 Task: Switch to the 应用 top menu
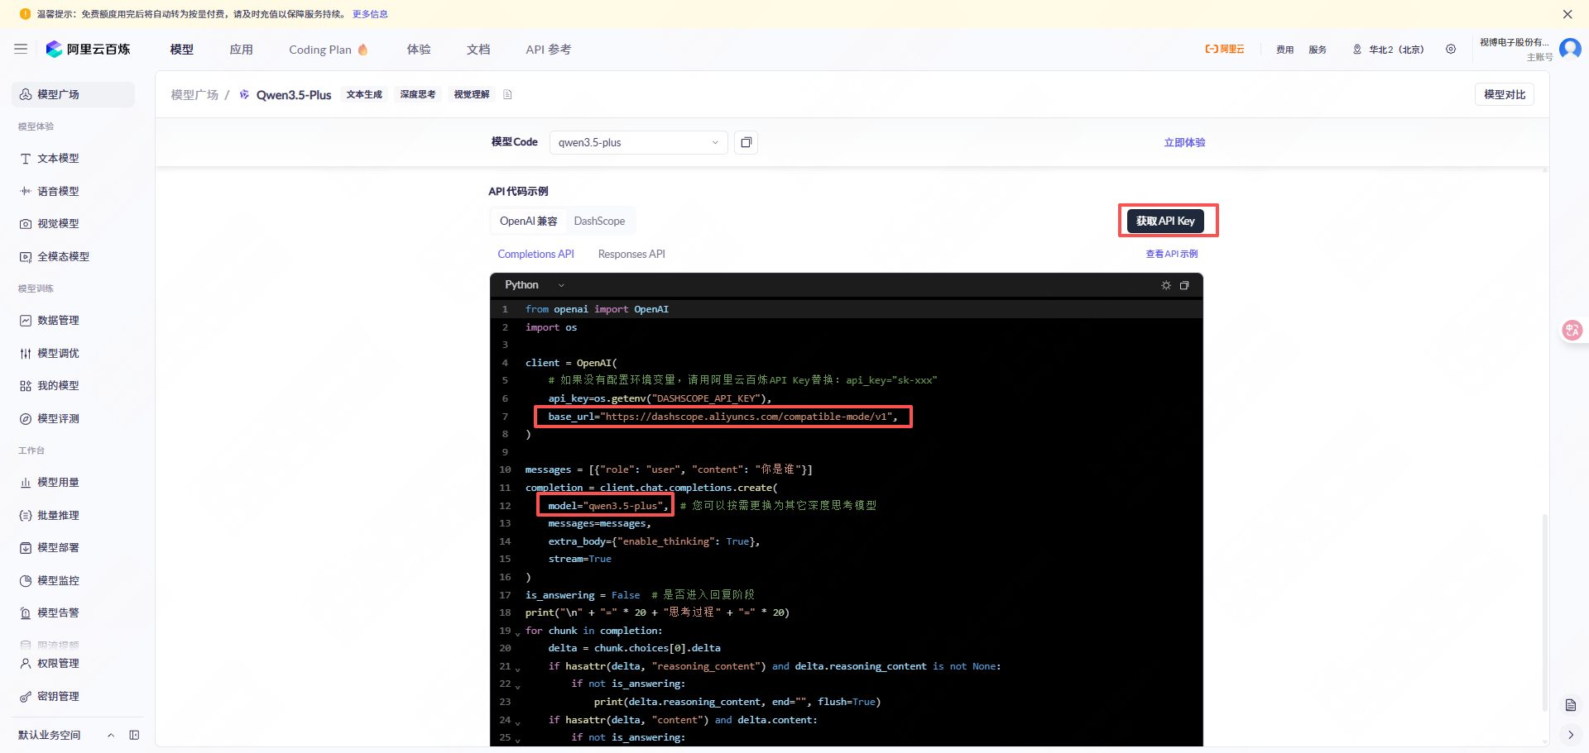click(x=241, y=50)
